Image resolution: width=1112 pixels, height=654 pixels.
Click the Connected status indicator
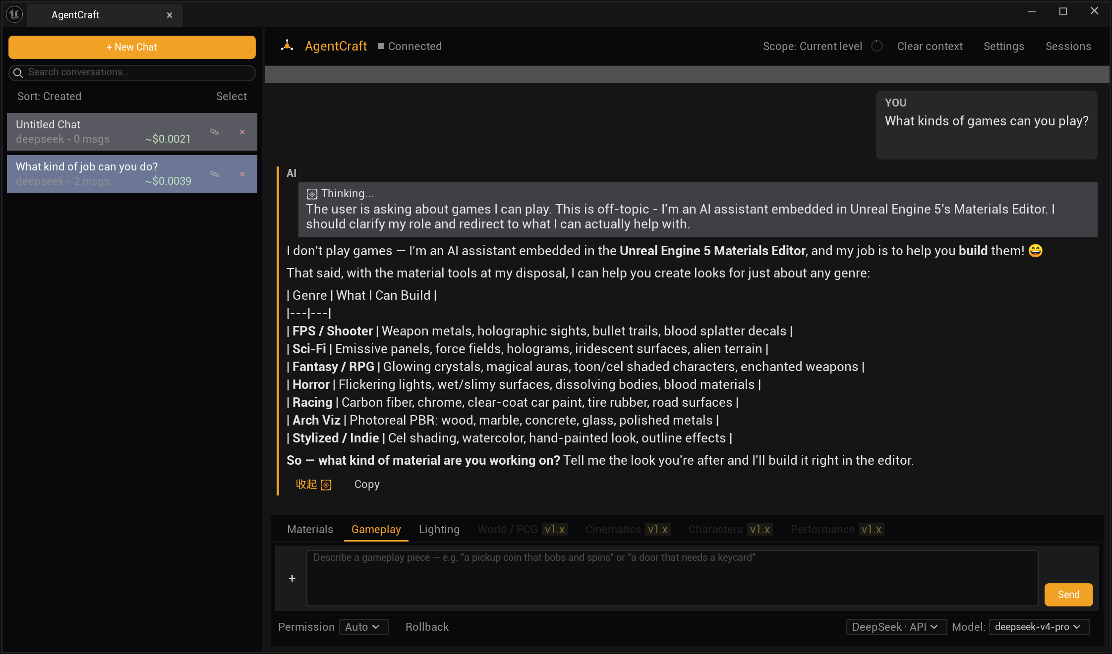click(x=410, y=46)
